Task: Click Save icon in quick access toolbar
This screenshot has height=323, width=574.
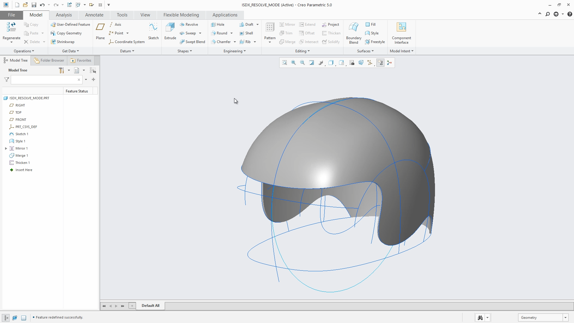Action: click(x=34, y=5)
